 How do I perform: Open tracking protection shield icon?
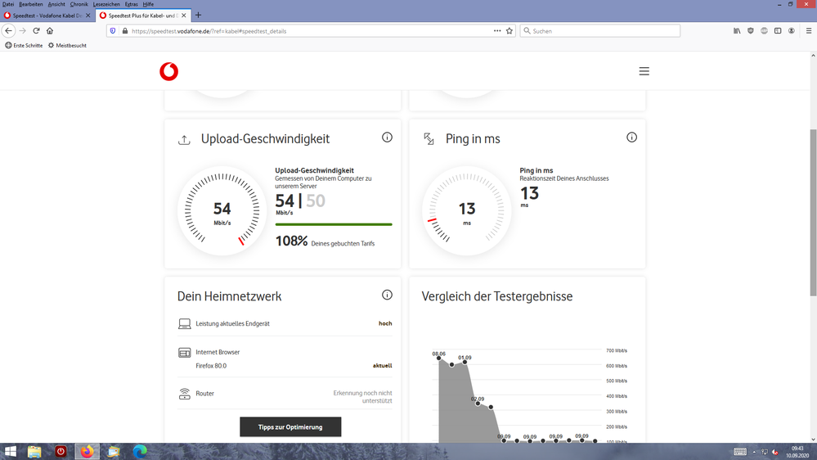pos(113,31)
